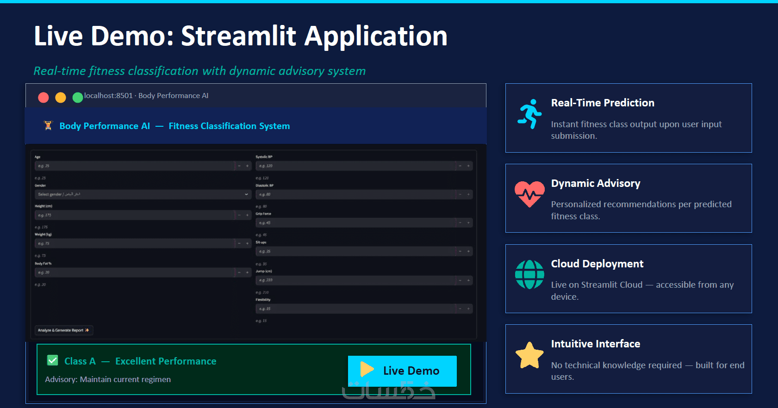Screen dimensions: 778x408
Task: Click the Real-Time Prediction card title
Action: click(x=603, y=103)
